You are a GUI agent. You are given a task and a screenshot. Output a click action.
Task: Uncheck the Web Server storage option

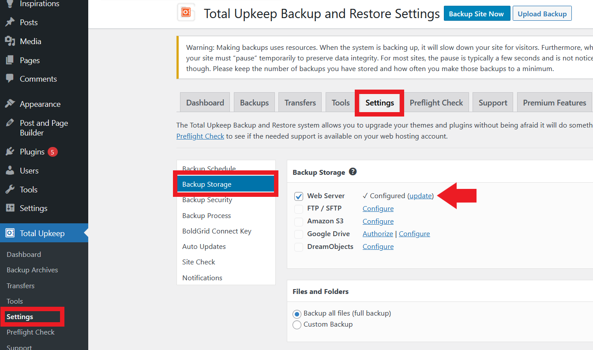click(299, 196)
